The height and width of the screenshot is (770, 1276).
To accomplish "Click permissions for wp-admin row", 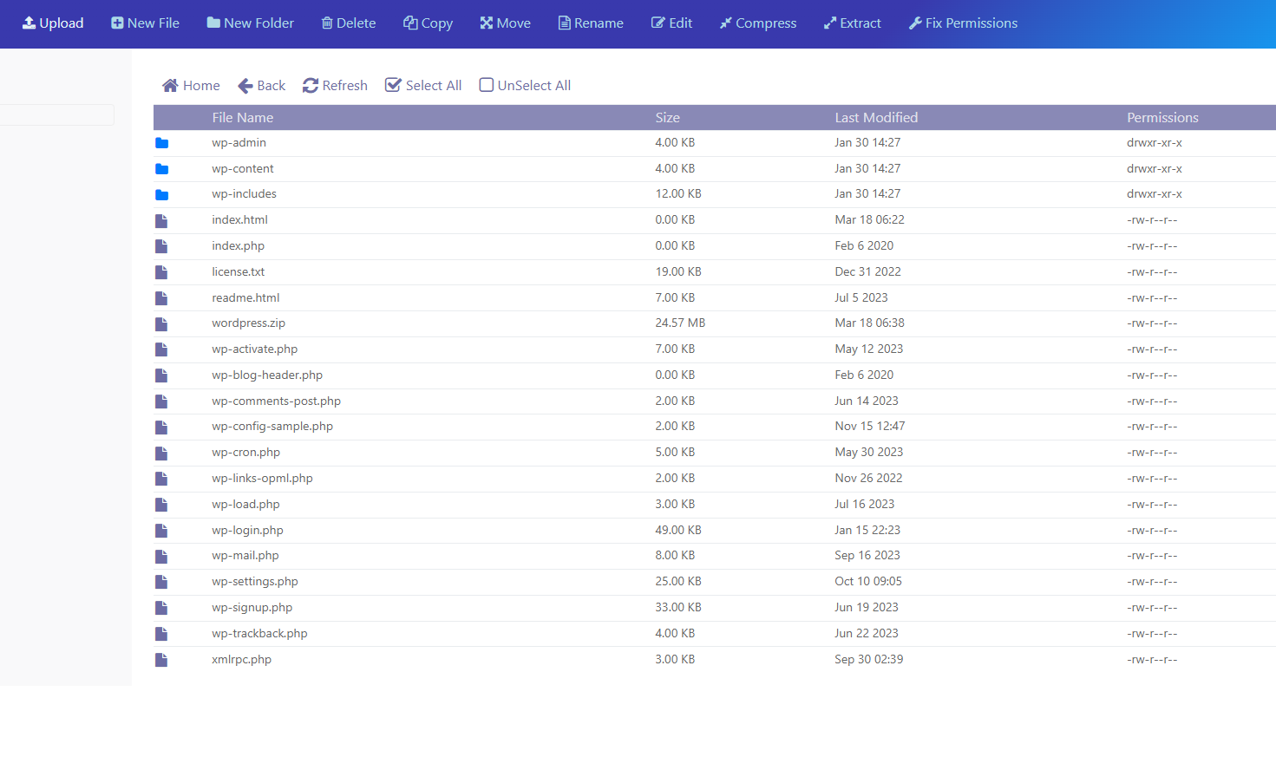I will pyautogui.click(x=1155, y=142).
